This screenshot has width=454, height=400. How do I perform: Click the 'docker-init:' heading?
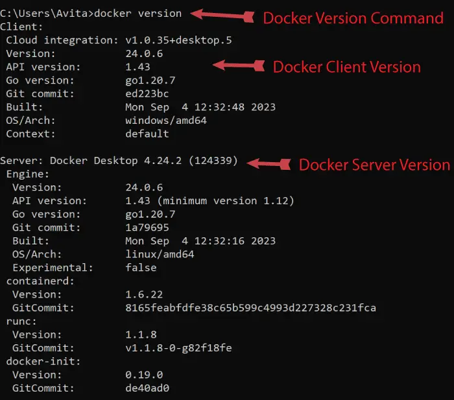tap(43, 362)
